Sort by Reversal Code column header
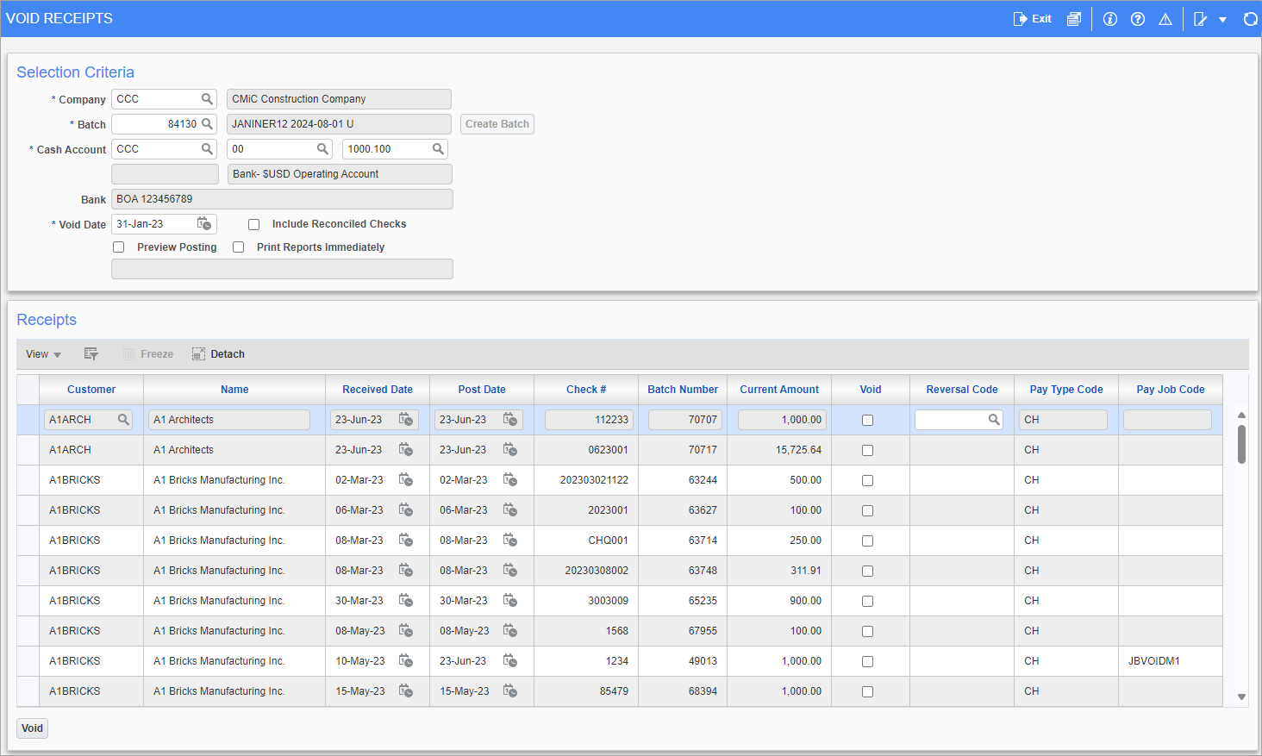 point(962,390)
